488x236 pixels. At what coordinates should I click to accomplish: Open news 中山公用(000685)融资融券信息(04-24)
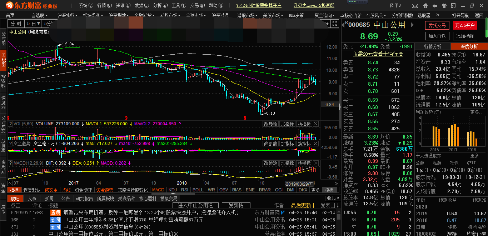(x=107, y=227)
